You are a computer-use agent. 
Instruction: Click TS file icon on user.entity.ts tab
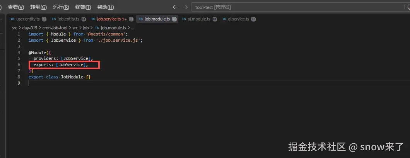tap(12, 19)
